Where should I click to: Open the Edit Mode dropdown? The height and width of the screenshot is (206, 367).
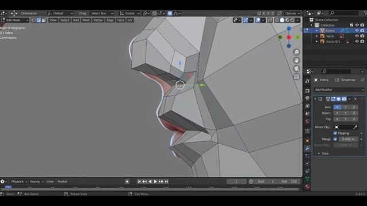click(14, 21)
